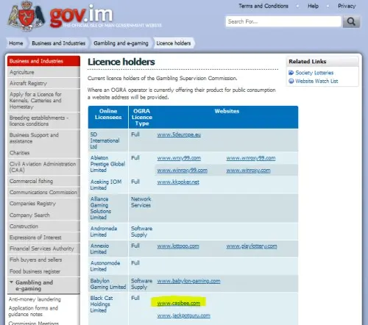Screen dimensions: 368x325
Task: Visit www.jackpotguru.com link
Action: coord(183,315)
